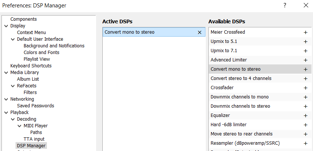Viewport: 313px width, 151px height.
Task: Click plus icon next to Advanced Limiter
Action: [x=305, y=60]
